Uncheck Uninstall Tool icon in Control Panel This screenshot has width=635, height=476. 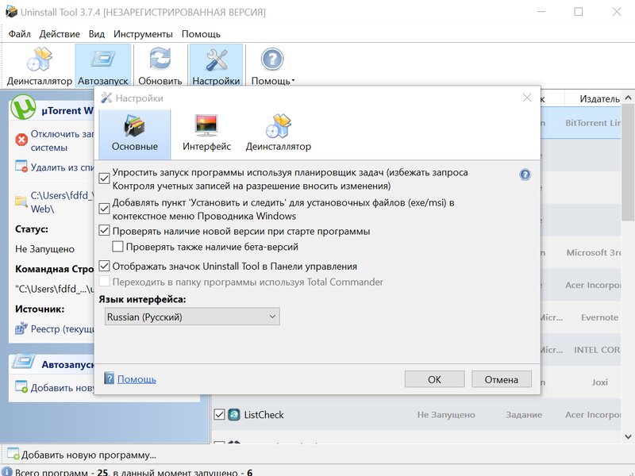(x=105, y=267)
